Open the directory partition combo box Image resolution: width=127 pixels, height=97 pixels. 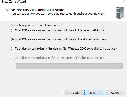(69, 66)
